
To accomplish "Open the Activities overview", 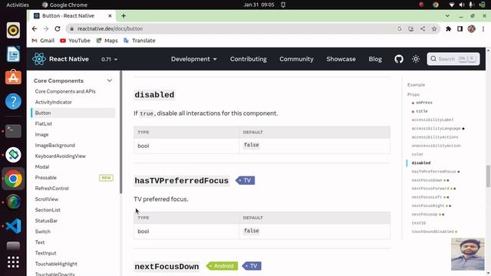I will (18, 5).
